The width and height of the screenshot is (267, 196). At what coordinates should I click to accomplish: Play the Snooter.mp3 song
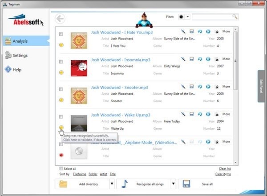point(208,87)
